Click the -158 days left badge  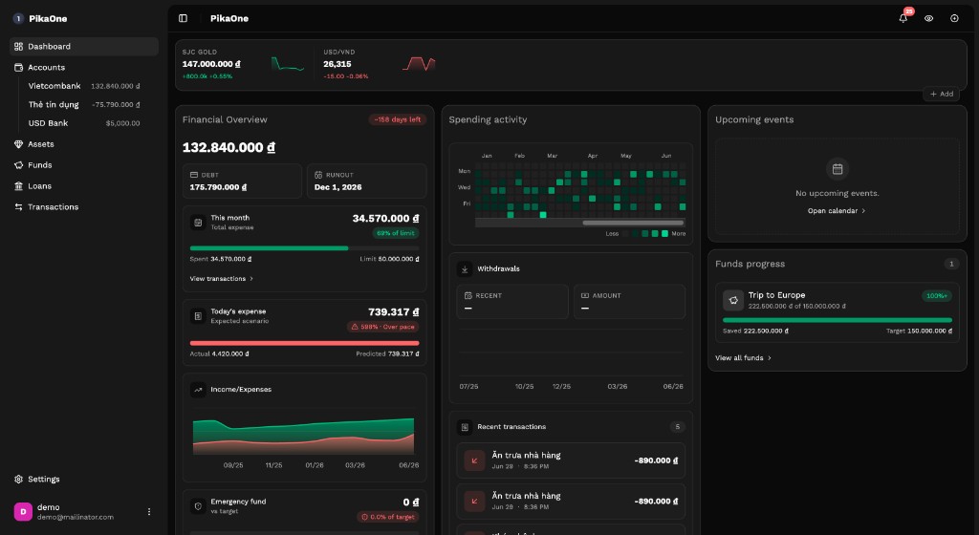pos(398,119)
